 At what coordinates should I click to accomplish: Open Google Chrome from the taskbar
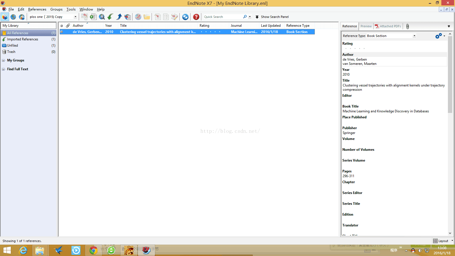93,250
